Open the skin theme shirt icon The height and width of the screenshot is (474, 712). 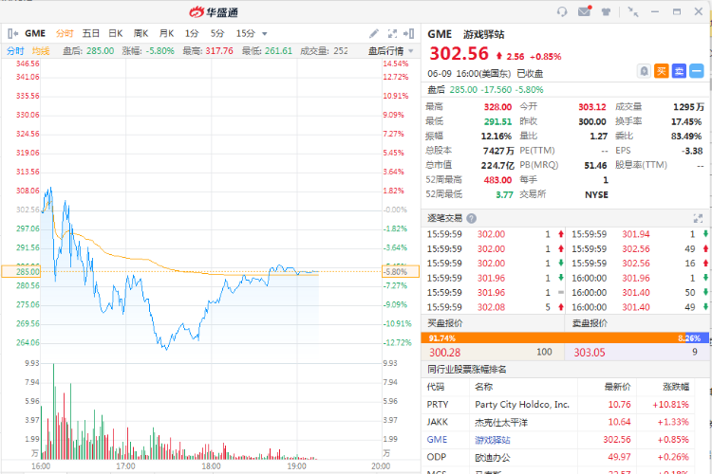point(606,11)
